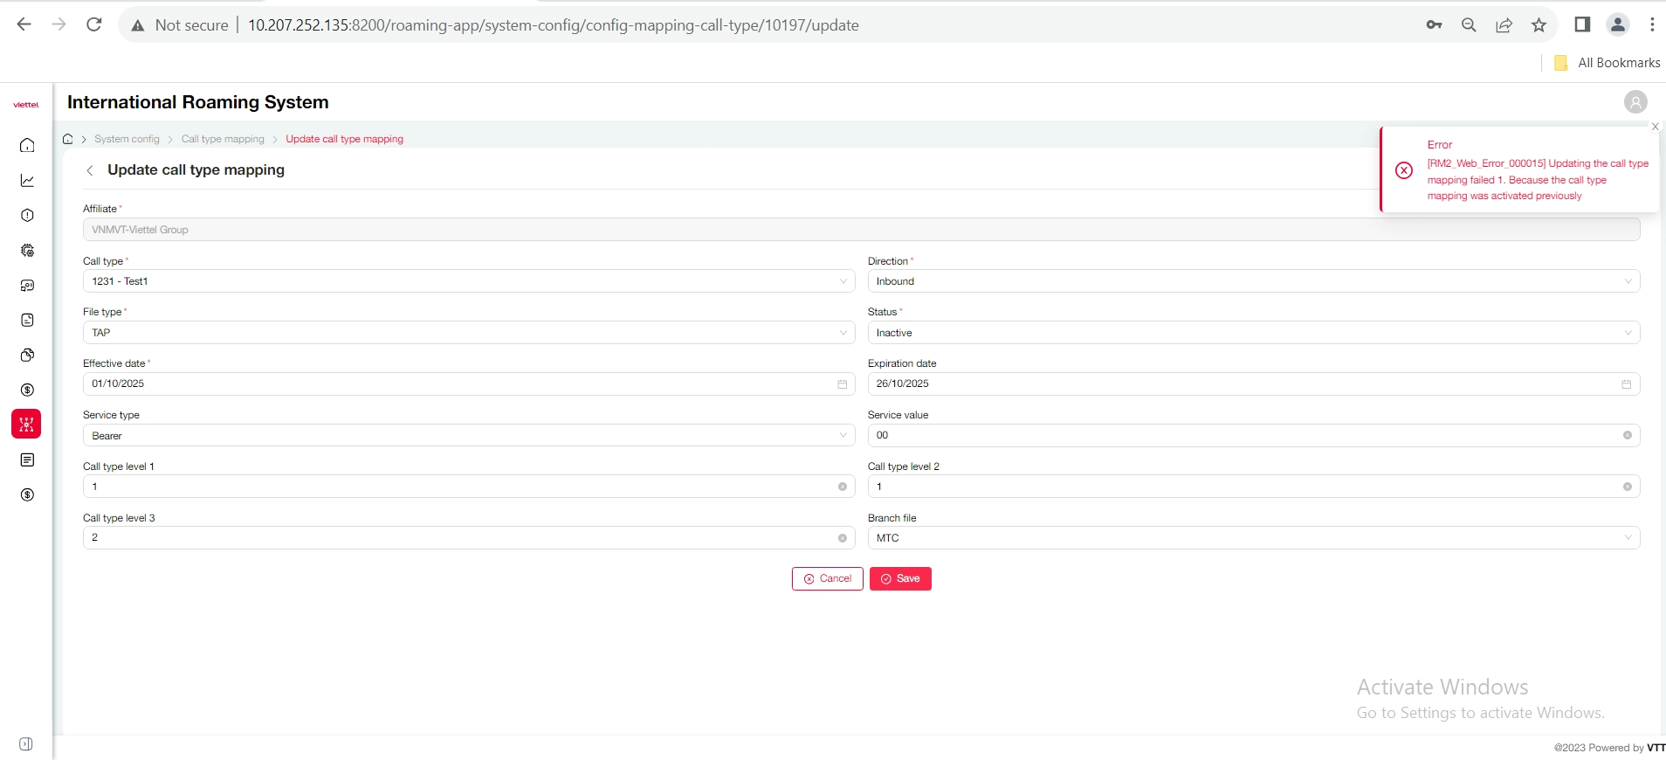Go to System config breadcrumb
Screen dimensions: 1666x760
click(x=127, y=139)
